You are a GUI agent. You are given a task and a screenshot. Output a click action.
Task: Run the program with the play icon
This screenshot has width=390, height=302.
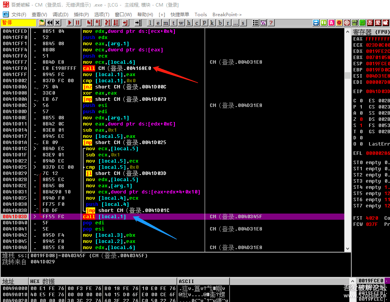click(70, 23)
